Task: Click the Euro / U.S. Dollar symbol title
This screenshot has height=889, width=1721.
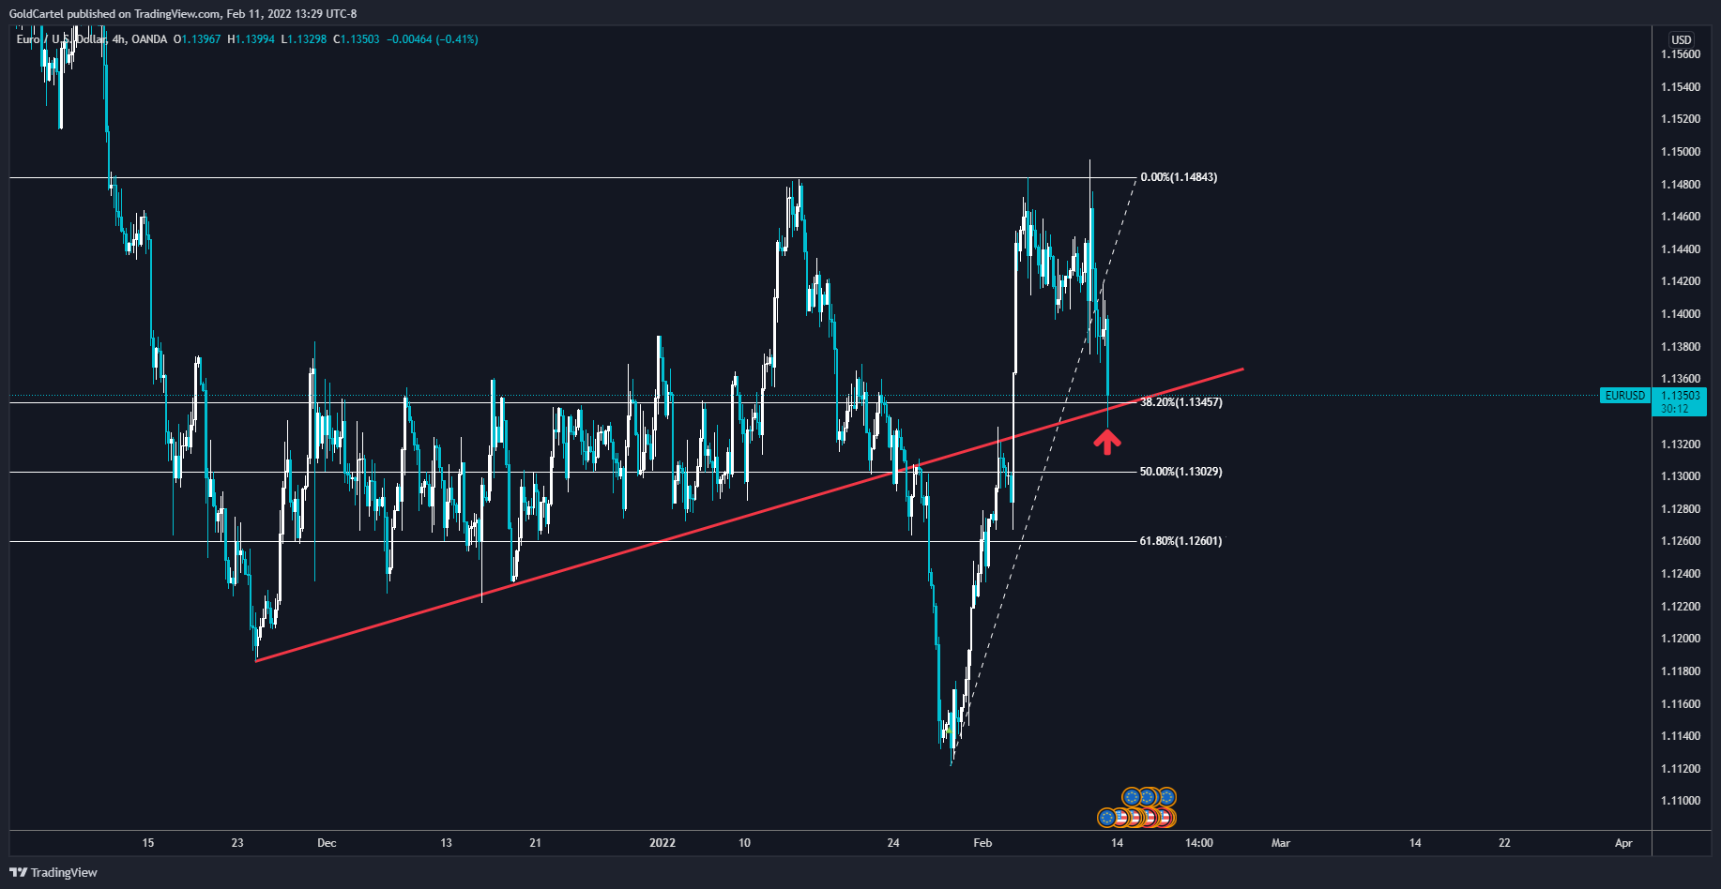Action: pos(61,39)
